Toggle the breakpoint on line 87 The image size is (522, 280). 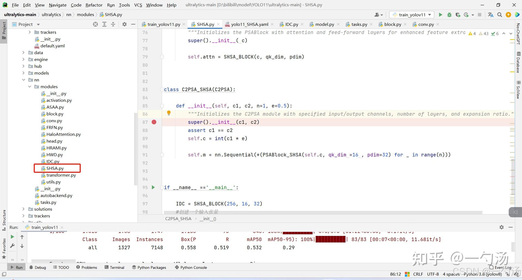pyautogui.click(x=154, y=122)
